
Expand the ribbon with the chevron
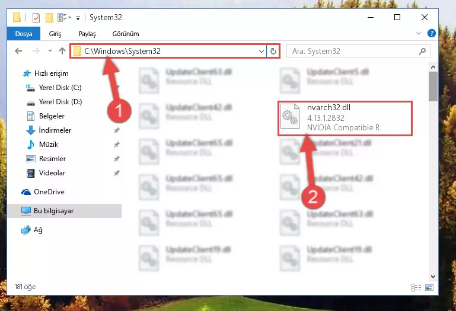(419, 33)
